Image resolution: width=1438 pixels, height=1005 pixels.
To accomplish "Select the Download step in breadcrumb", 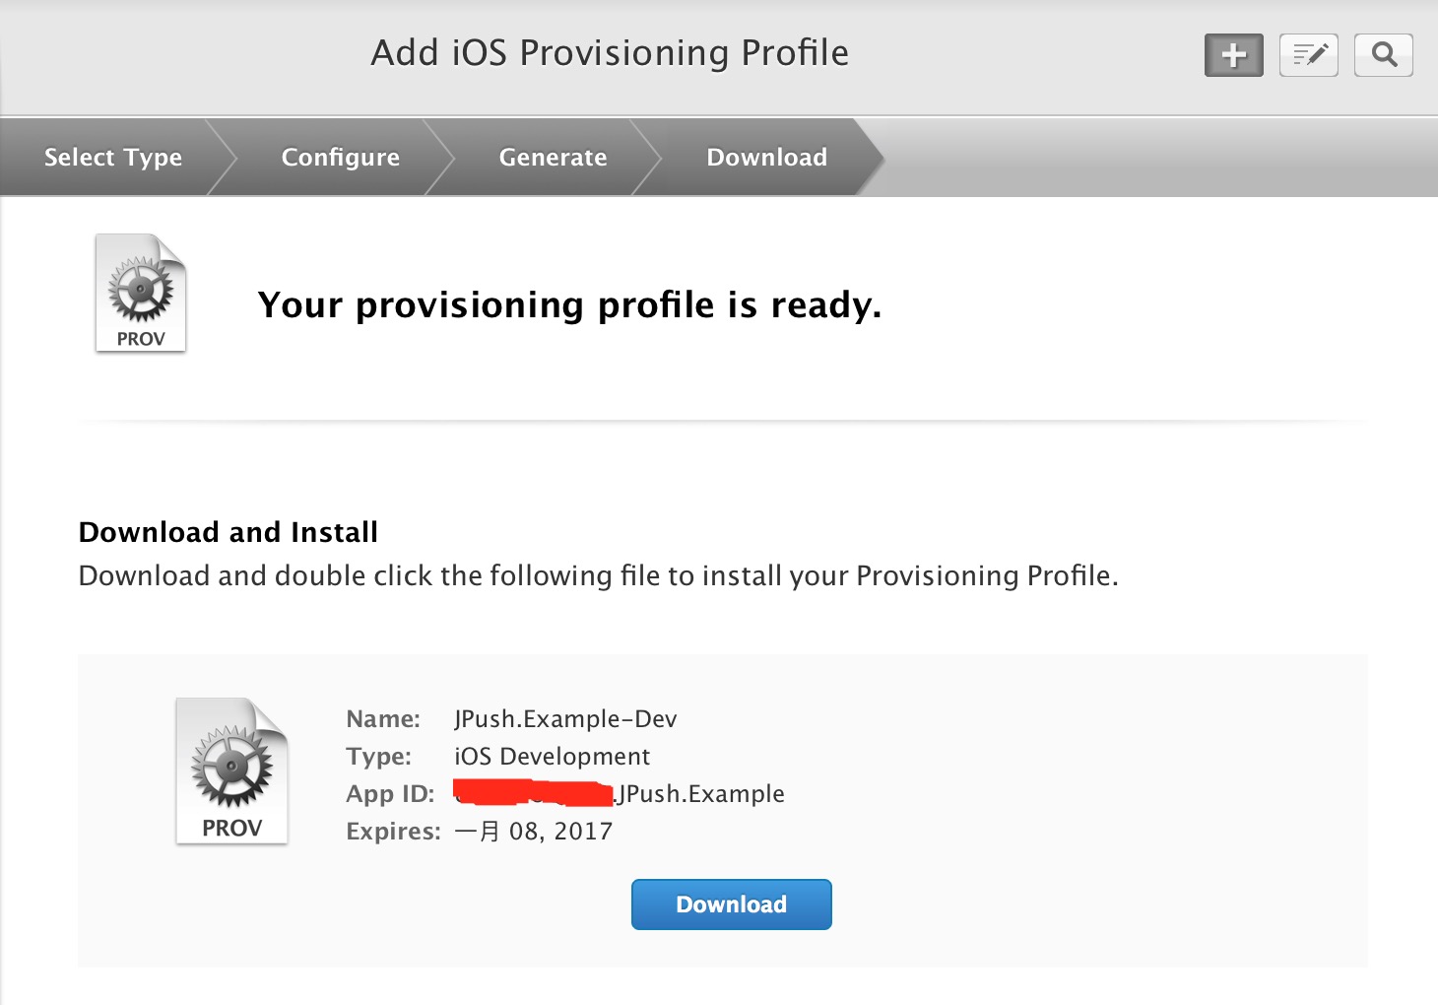I will (767, 158).
